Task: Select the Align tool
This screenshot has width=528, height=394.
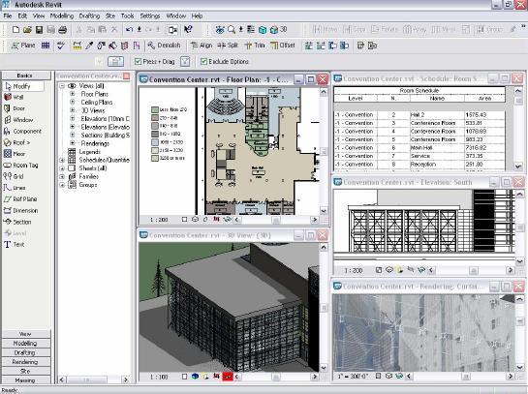Action: pyautogui.click(x=202, y=45)
